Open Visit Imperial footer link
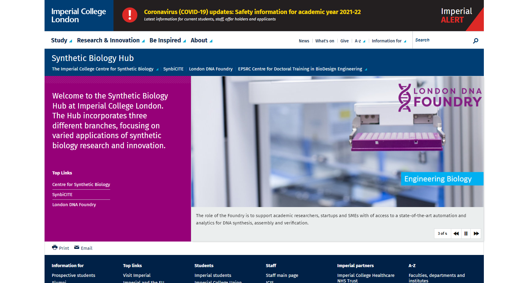This screenshot has height=283, width=529. coord(137,275)
